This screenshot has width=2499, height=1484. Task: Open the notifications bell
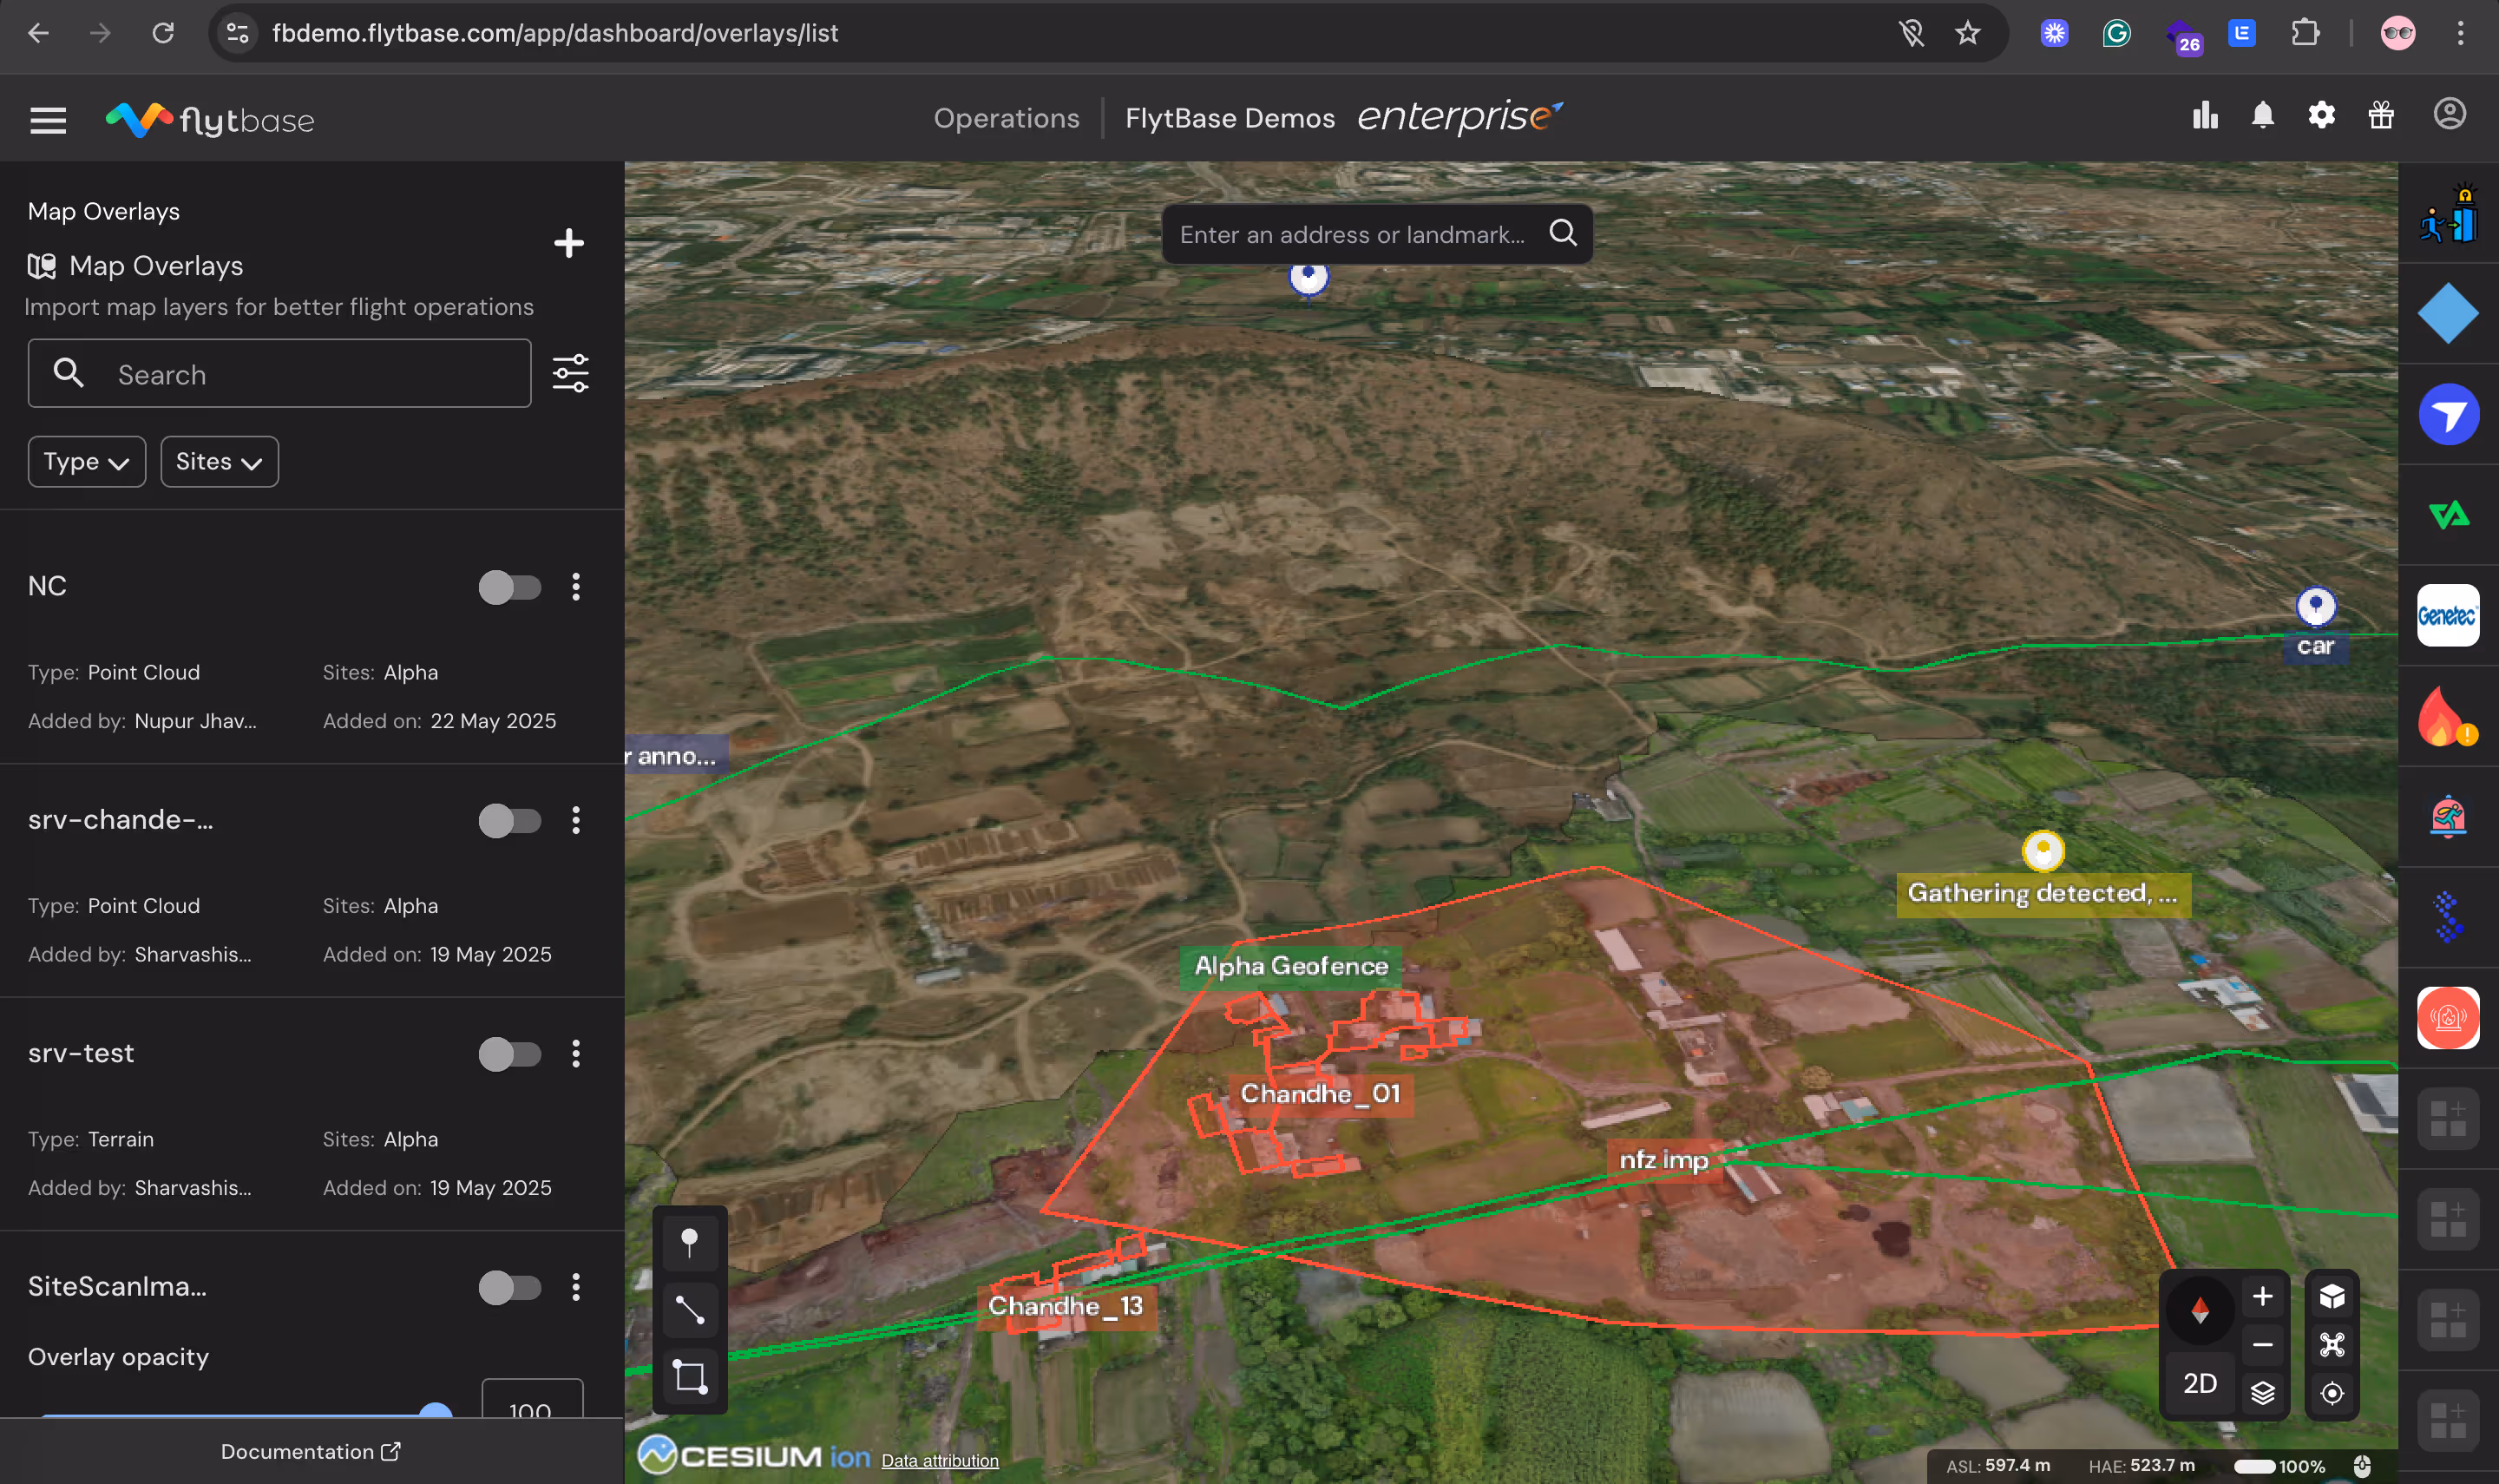point(2262,116)
